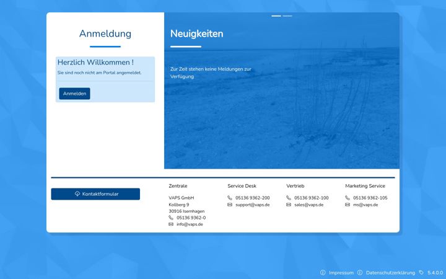Click the Anmelden login button
The height and width of the screenshot is (279, 446).
click(74, 94)
